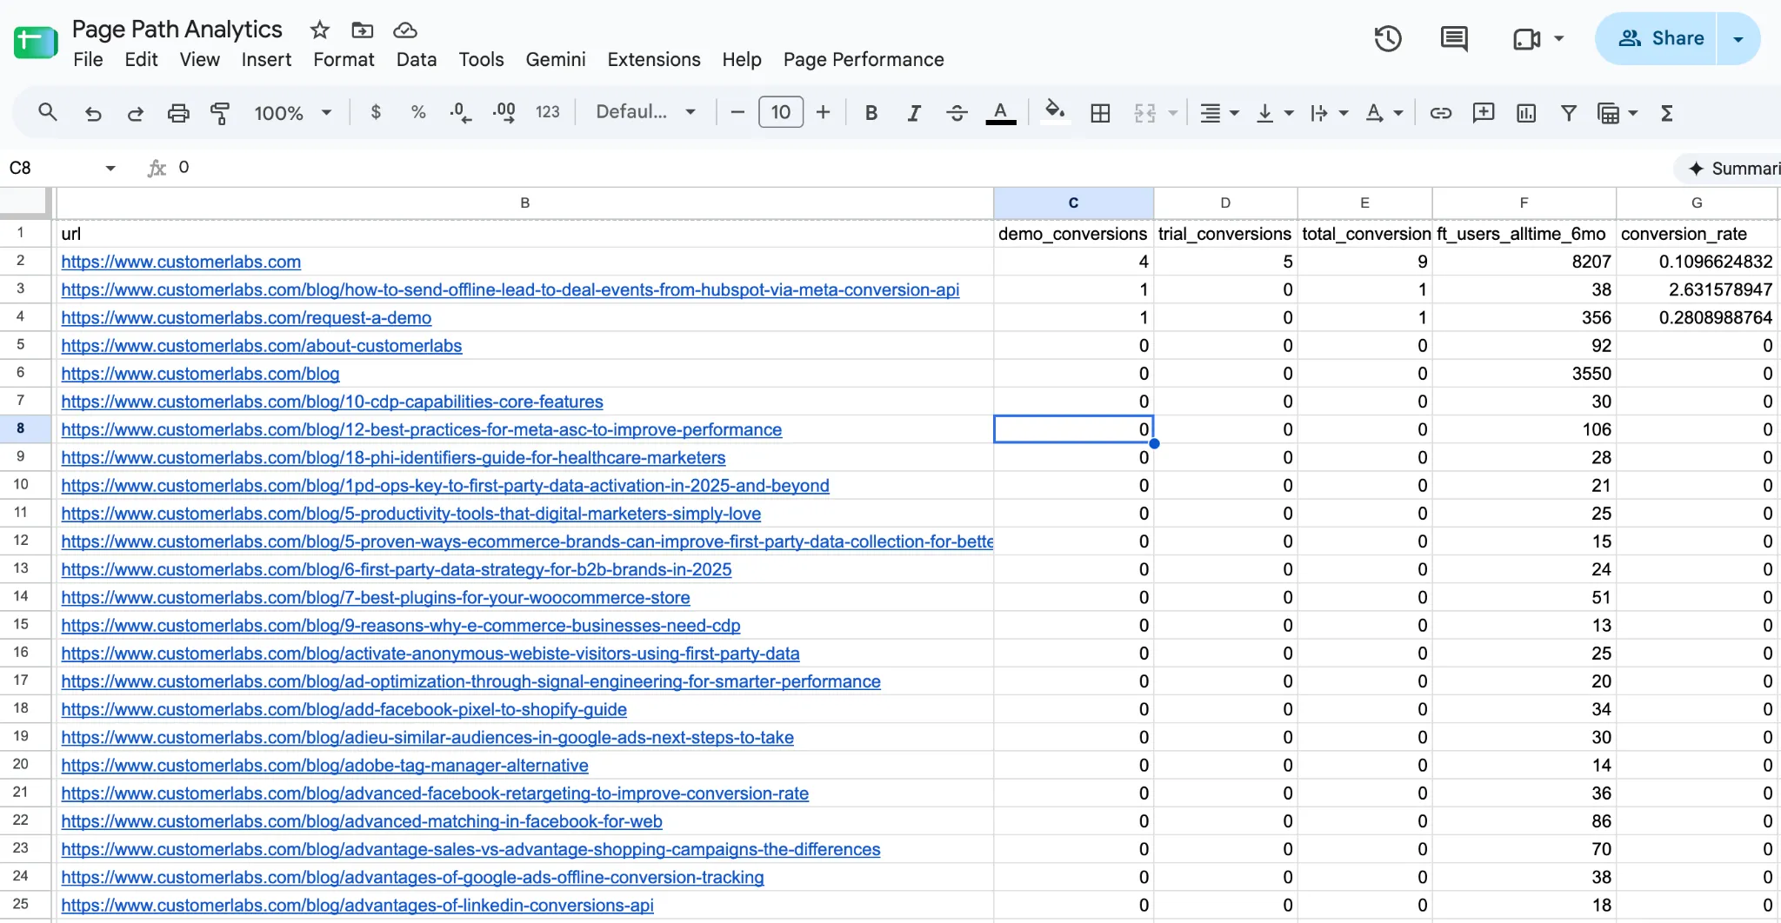1781x923 pixels.
Task: Star the Page Path Analytics document
Action: [320, 30]
